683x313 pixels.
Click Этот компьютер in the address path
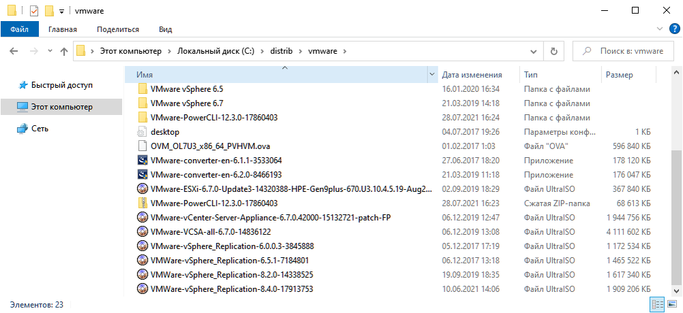[x=131, y=51]
